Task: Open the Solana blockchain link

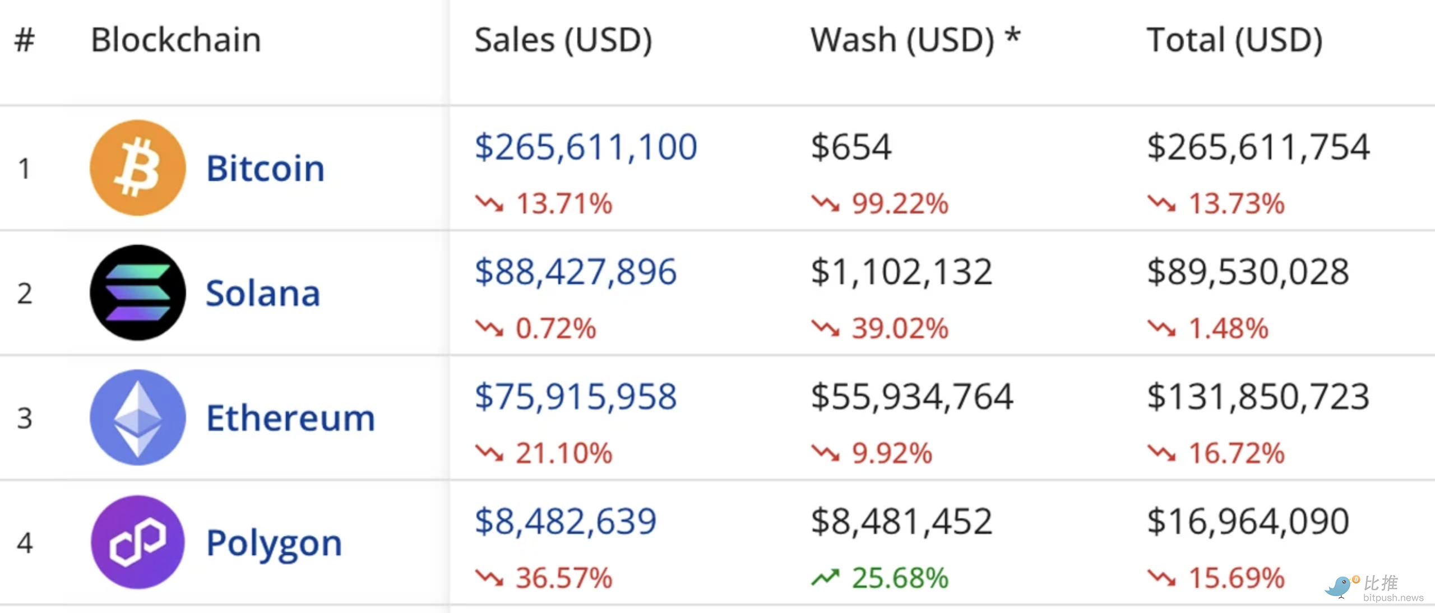Action: click(263, 293)
